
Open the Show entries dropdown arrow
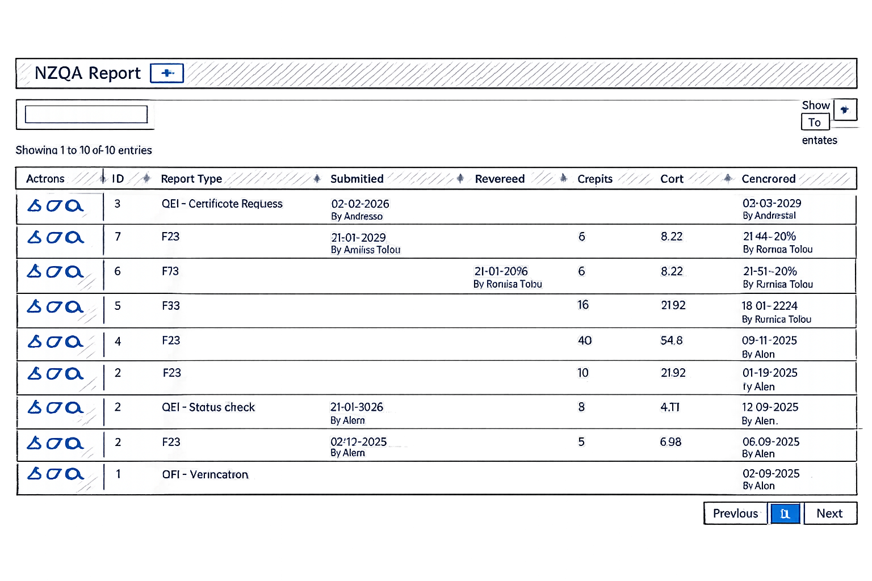tap(845, 110)
